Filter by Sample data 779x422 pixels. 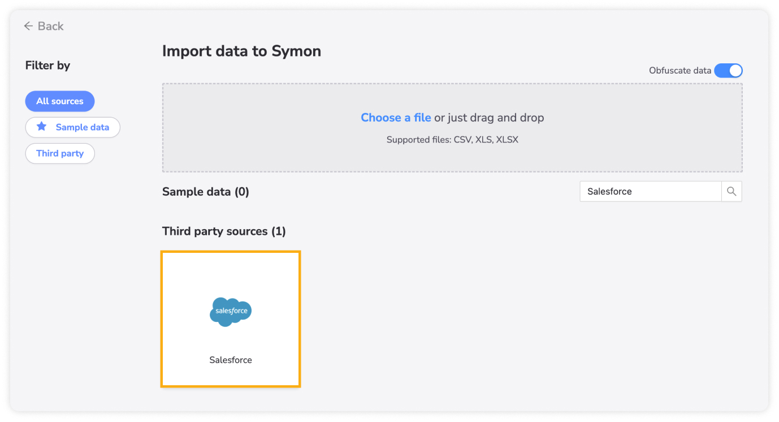click(73, 127)
